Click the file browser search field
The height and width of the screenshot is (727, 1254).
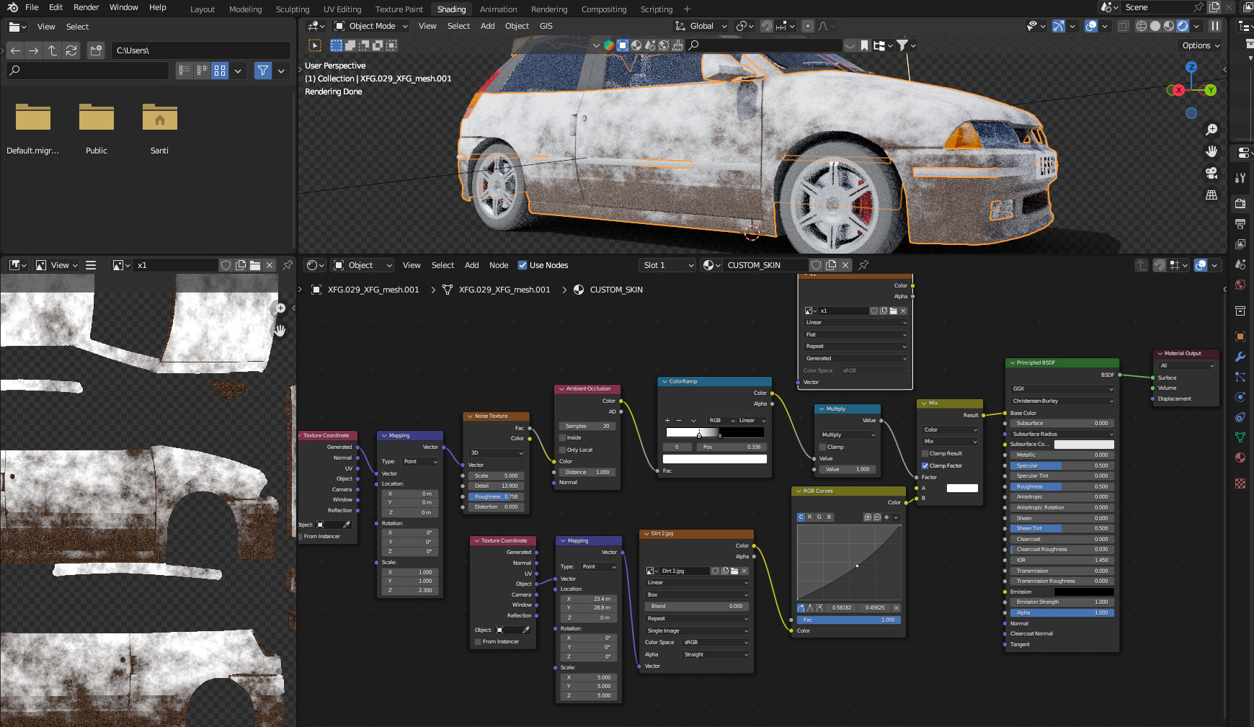point(88,71)
